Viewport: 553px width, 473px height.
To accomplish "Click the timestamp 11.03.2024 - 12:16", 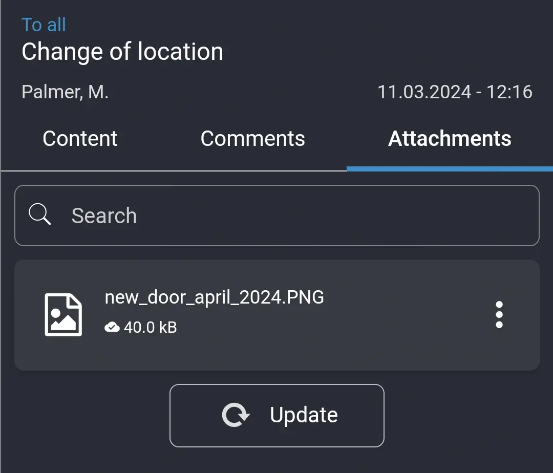I will pos(455,92).
